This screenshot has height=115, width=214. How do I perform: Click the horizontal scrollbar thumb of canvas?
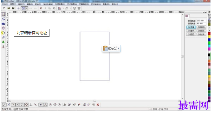point(95,101)
